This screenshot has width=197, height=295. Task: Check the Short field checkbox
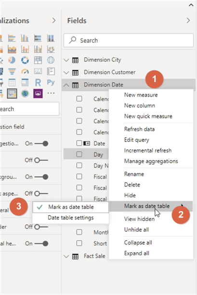[79, 243]
